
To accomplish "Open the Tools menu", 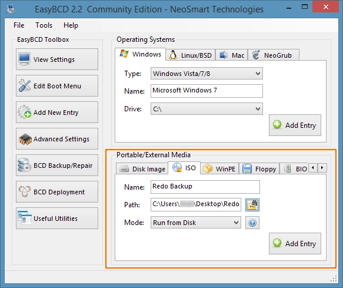I will 44,25.
